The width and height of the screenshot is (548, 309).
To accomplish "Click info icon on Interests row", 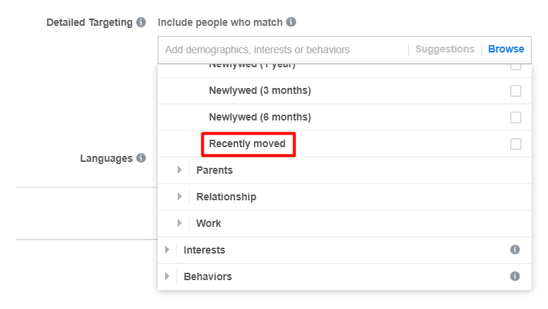I will click(515, 250).
